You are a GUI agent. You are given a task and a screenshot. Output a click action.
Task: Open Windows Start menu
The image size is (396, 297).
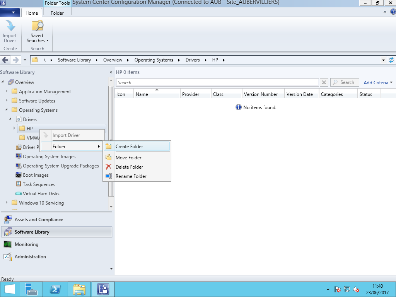coord(10,289)
